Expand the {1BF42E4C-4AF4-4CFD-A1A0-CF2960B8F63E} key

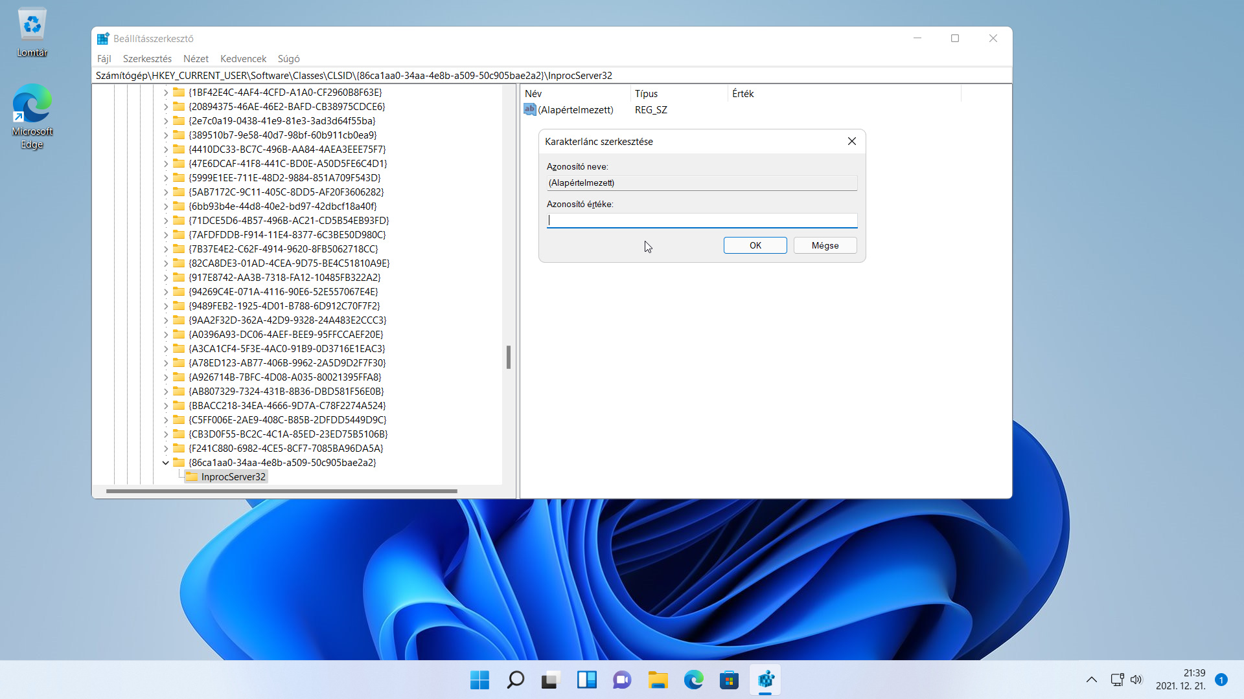click(165, 93)
